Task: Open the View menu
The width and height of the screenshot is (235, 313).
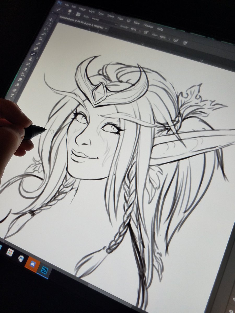Action: 137,23
